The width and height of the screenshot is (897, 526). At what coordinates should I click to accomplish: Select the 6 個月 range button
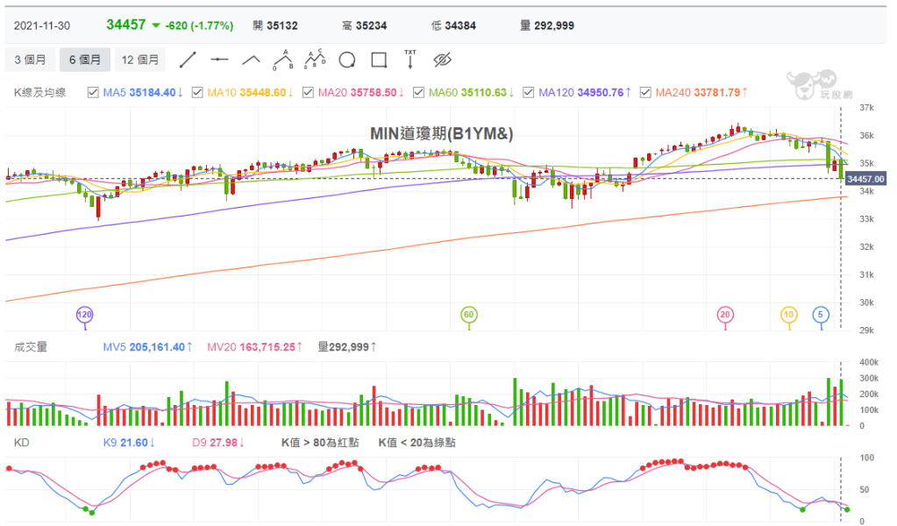pyautogui.click(x=85, y=60)
